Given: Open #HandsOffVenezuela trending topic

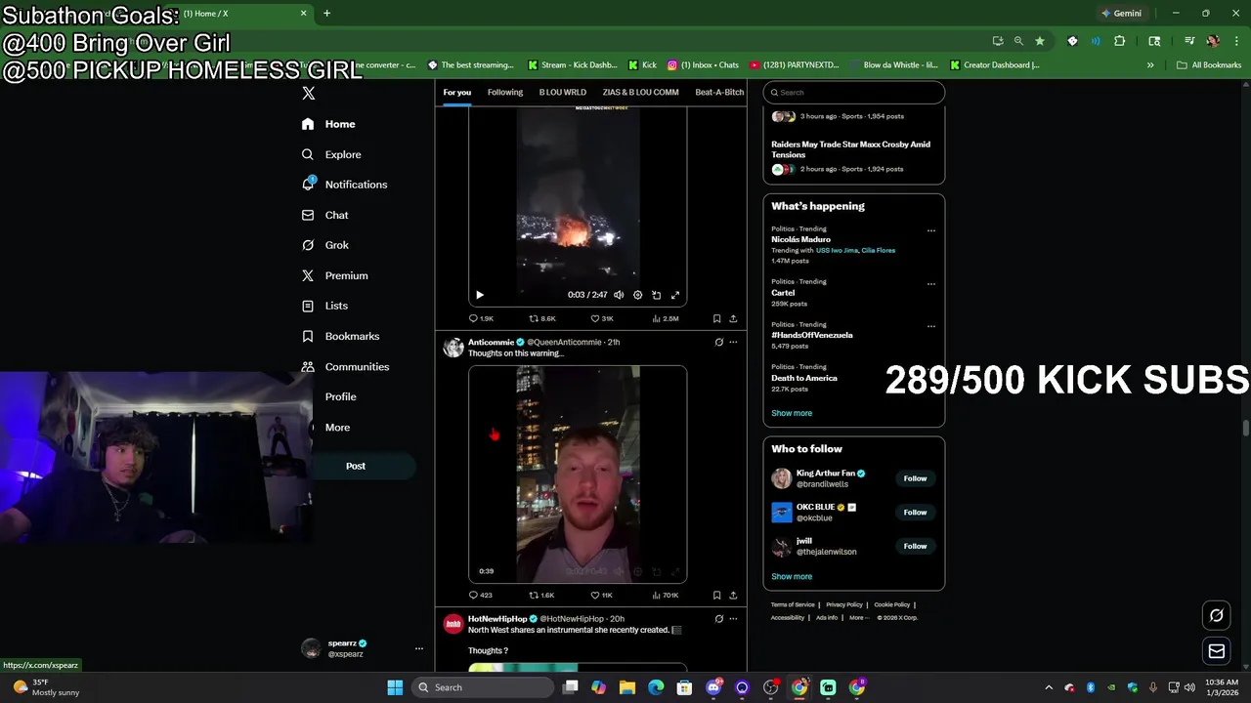Looking at the screenshot, I should pyautogui.click(x=812, y=335).
